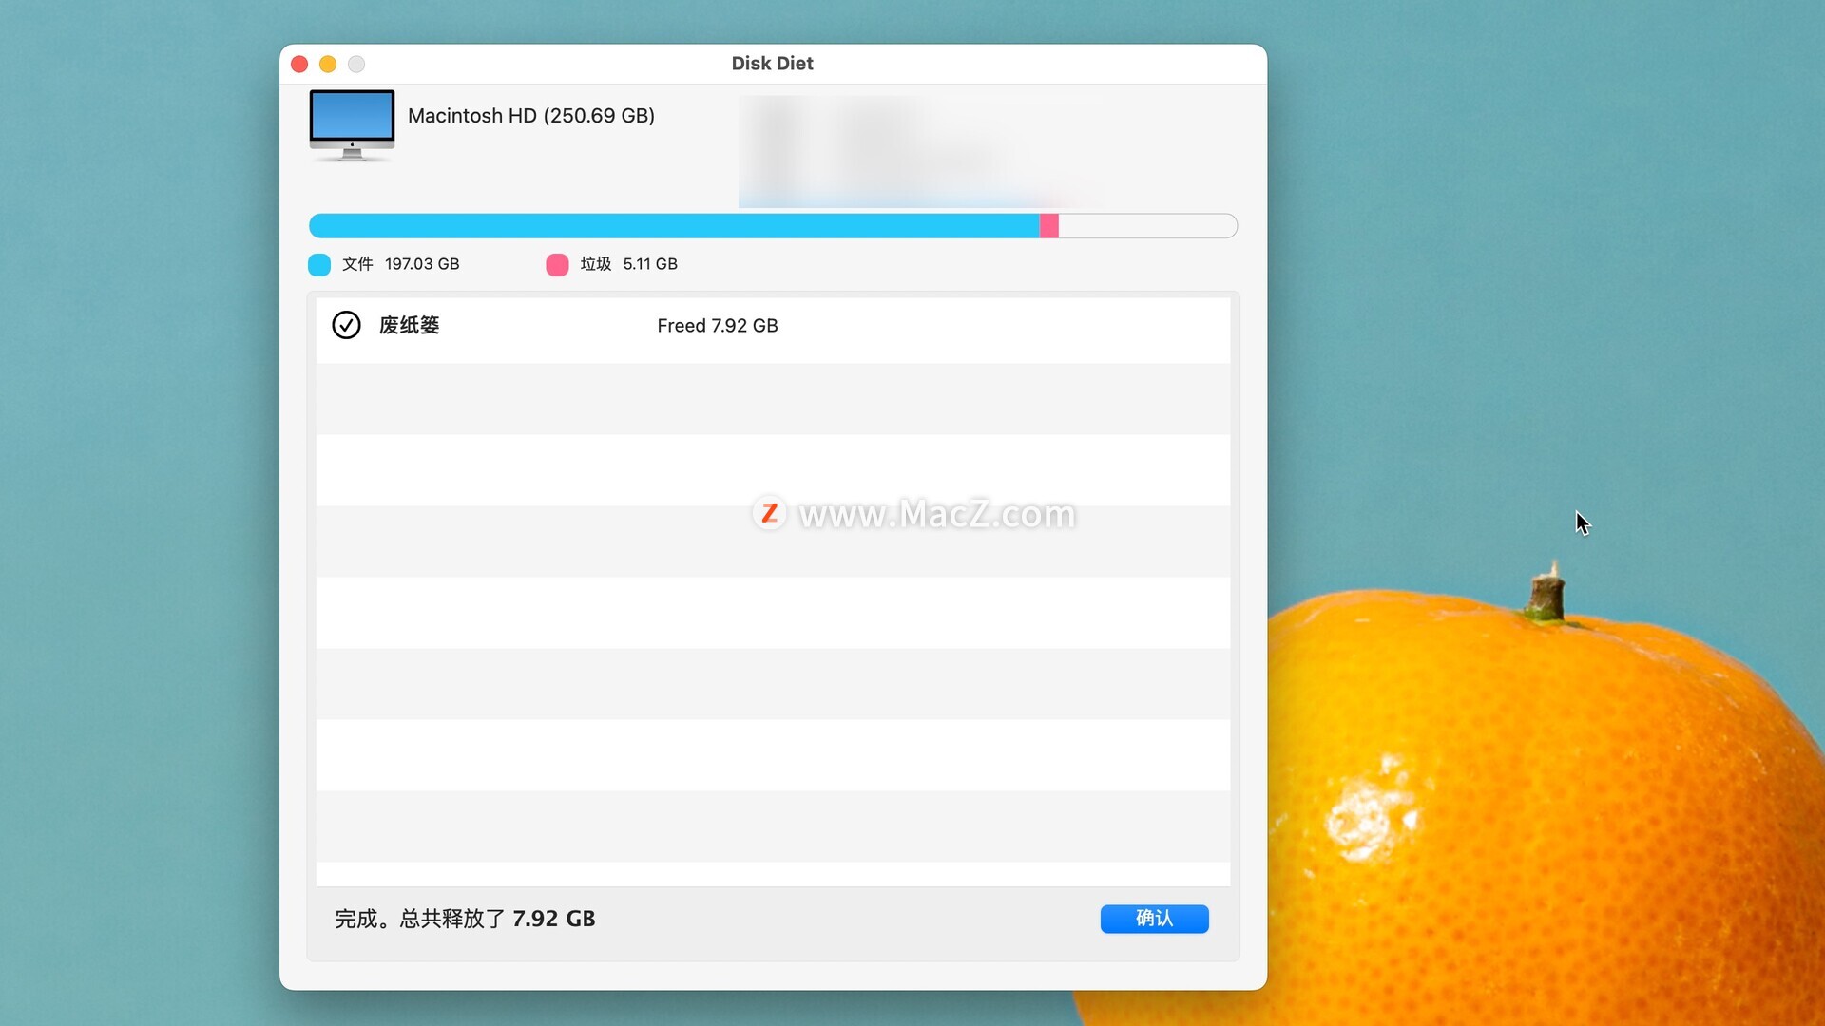Screen dimensions: 1825x1026
Task: Click the 确认 confirm button
Action: [1154, 919]
